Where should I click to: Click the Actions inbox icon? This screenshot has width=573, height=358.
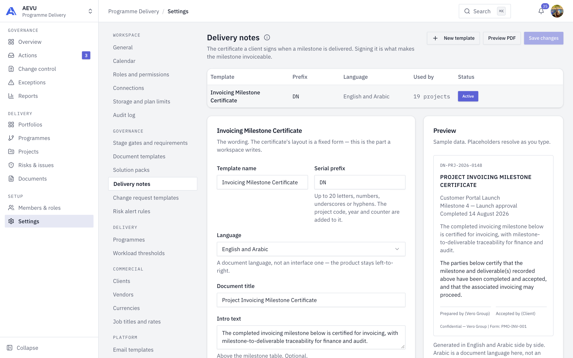[x=11, y=55]
